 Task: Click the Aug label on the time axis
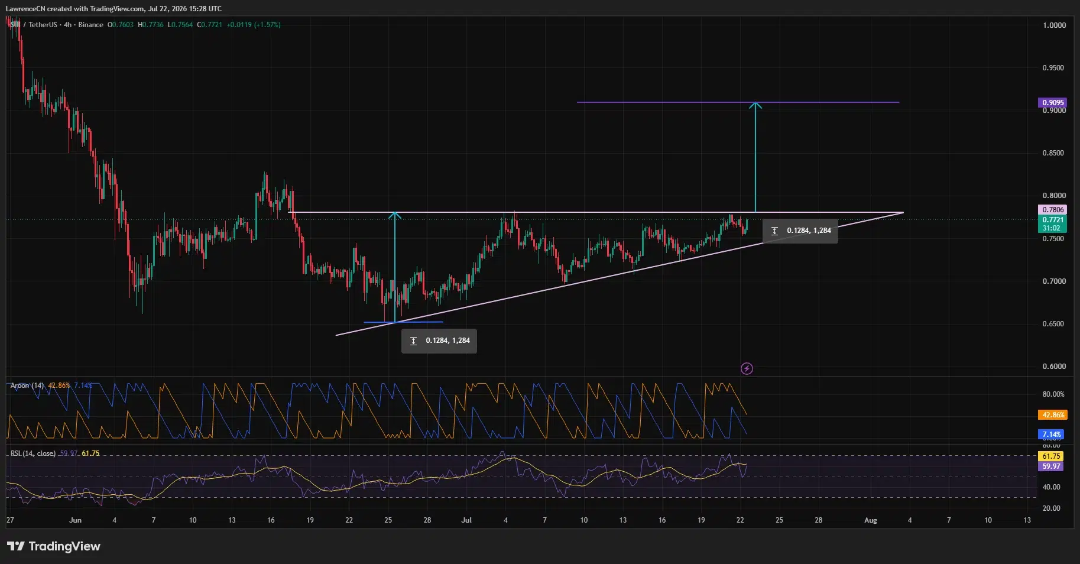pos(870,520)
